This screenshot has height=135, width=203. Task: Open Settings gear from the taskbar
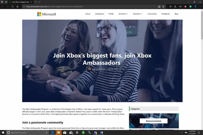tap(77, 132)
